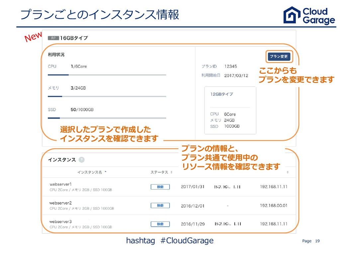
Task: Click webserver1's 192.168.11.11 address
Action: click(x=274, y=187)
